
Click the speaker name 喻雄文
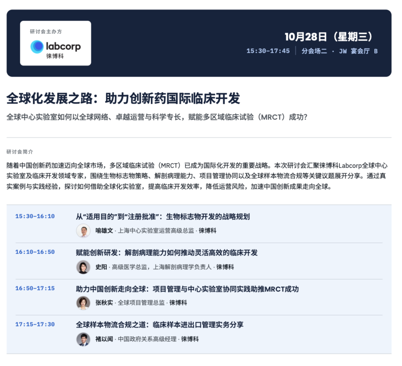coord(104,231)
